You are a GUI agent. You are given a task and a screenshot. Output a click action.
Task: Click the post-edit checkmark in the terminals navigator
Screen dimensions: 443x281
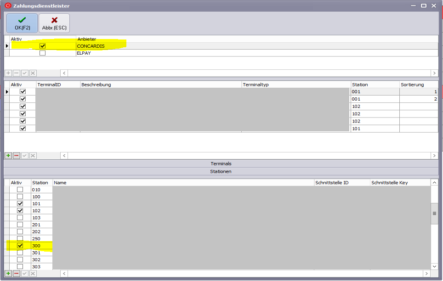pyautogui.click(x=25, y=156)
